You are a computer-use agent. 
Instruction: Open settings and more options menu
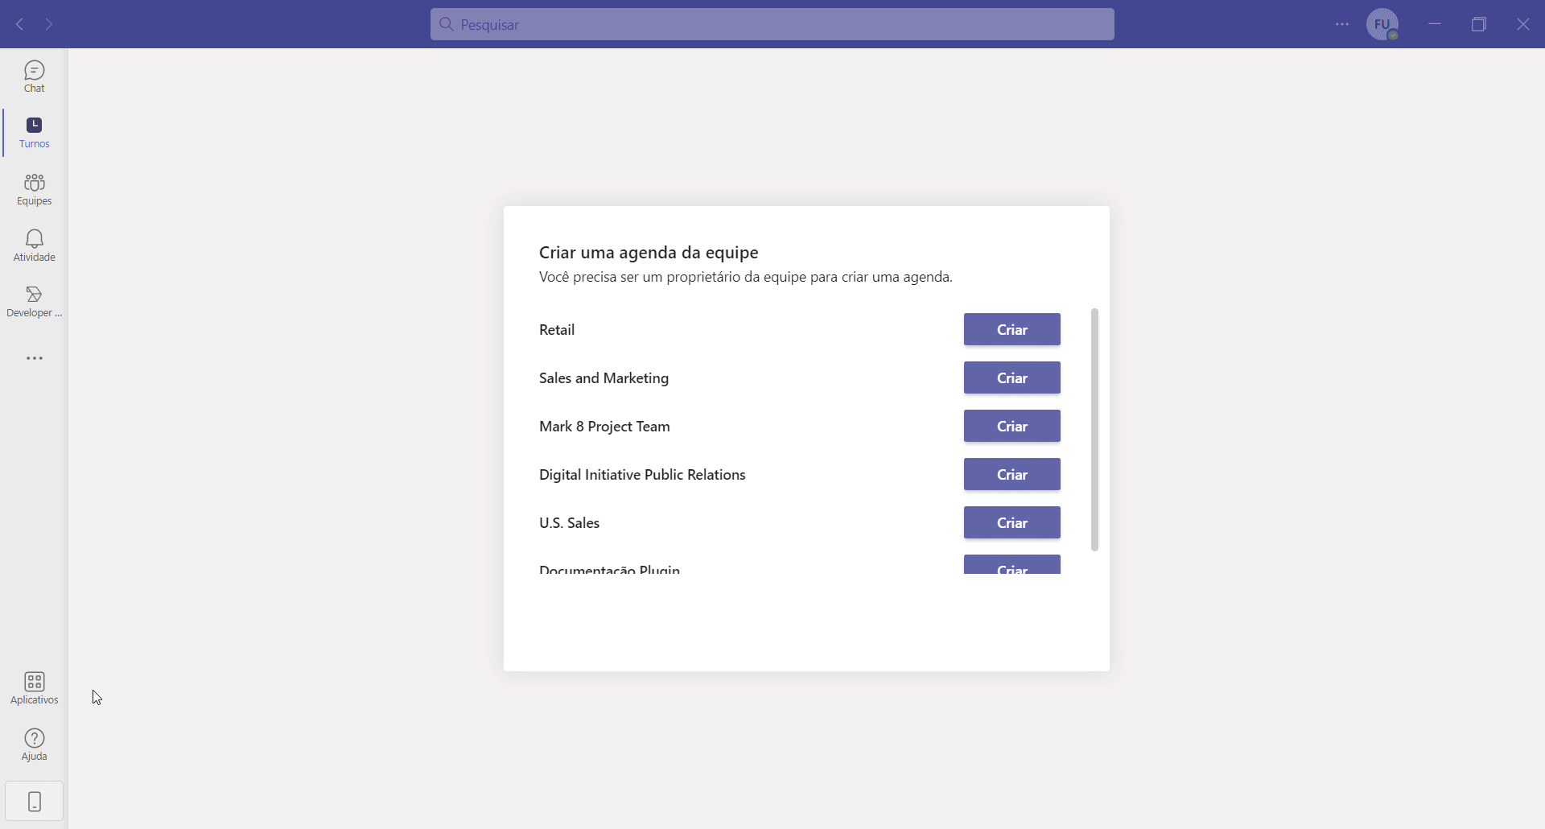click(1341, 24)
